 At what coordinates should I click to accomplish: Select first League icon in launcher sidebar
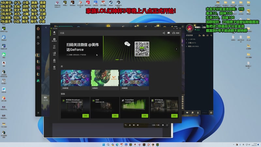38,55
